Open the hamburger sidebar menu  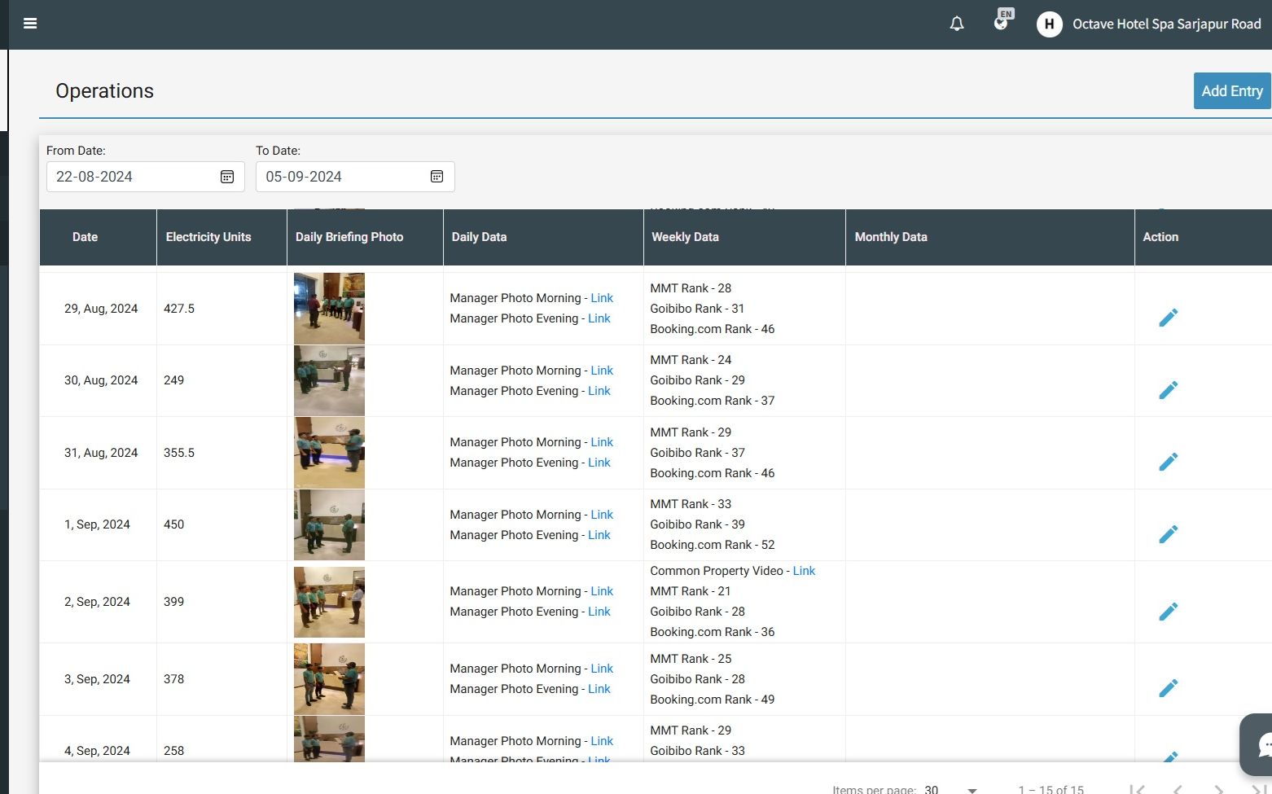(30, 24)
